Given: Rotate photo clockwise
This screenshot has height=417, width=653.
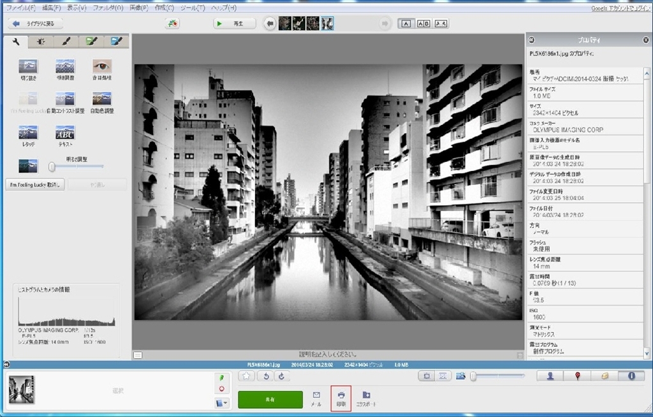Looking at the screenshot, I should pos(281,376).
